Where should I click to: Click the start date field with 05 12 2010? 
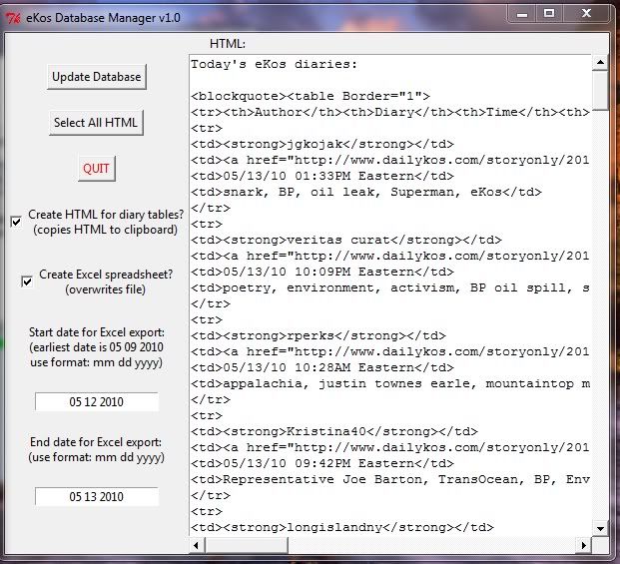pos(97,401)
